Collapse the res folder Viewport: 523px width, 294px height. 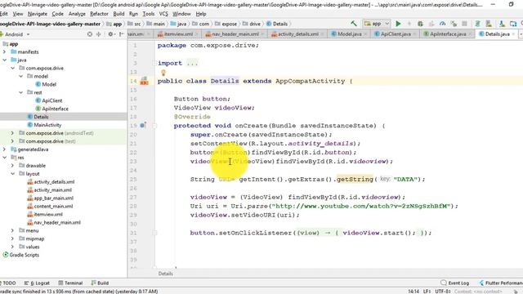click(5, 158)
